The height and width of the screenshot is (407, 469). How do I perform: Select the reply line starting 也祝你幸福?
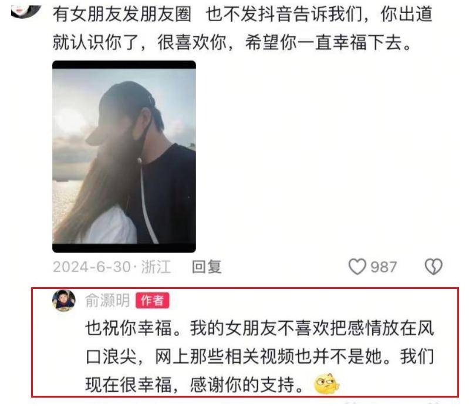tap(259, 328)
